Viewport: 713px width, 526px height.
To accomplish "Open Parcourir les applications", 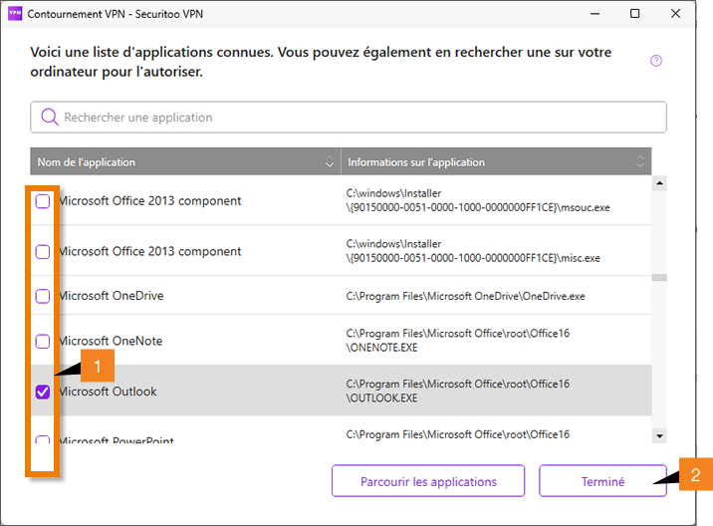I will click(x=428, y=481).
